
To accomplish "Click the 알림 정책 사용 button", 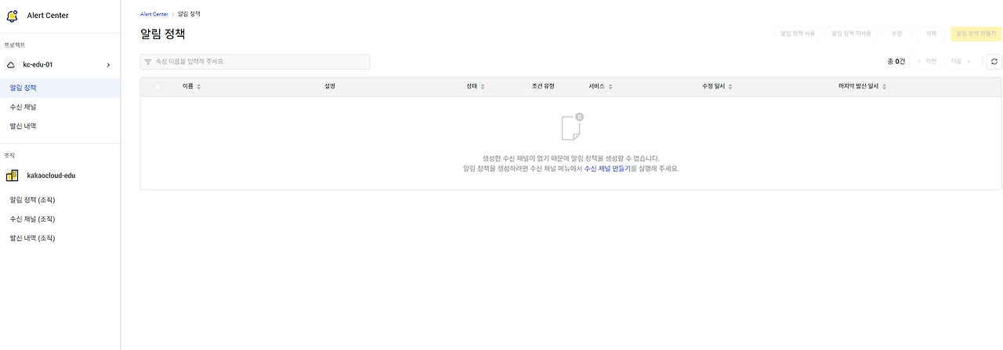I will click(x=797, y=34).
